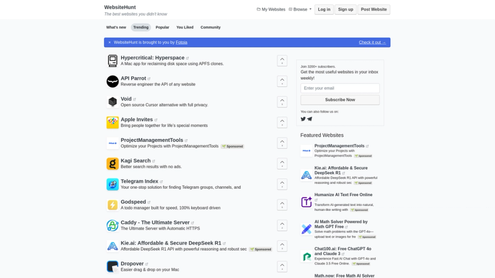495x278 pixels.
Task: Select the Trending tab
Action: tap(141, 27)
